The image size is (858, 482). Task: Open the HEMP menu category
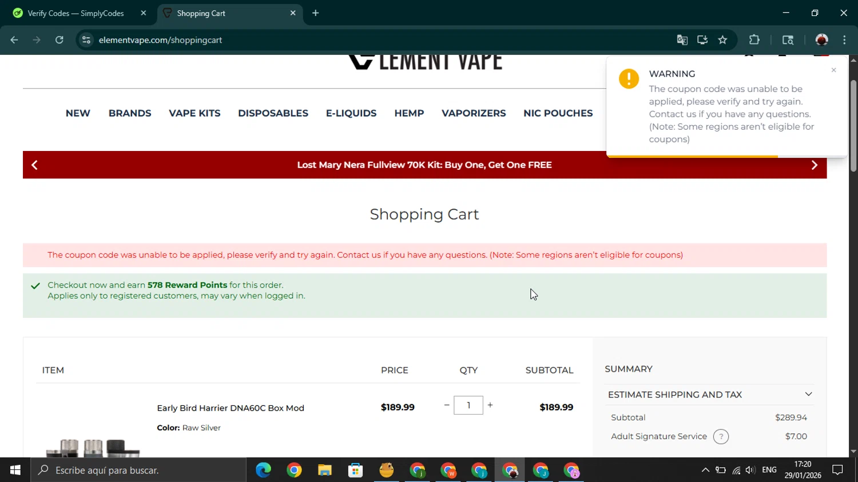(409, 113)
